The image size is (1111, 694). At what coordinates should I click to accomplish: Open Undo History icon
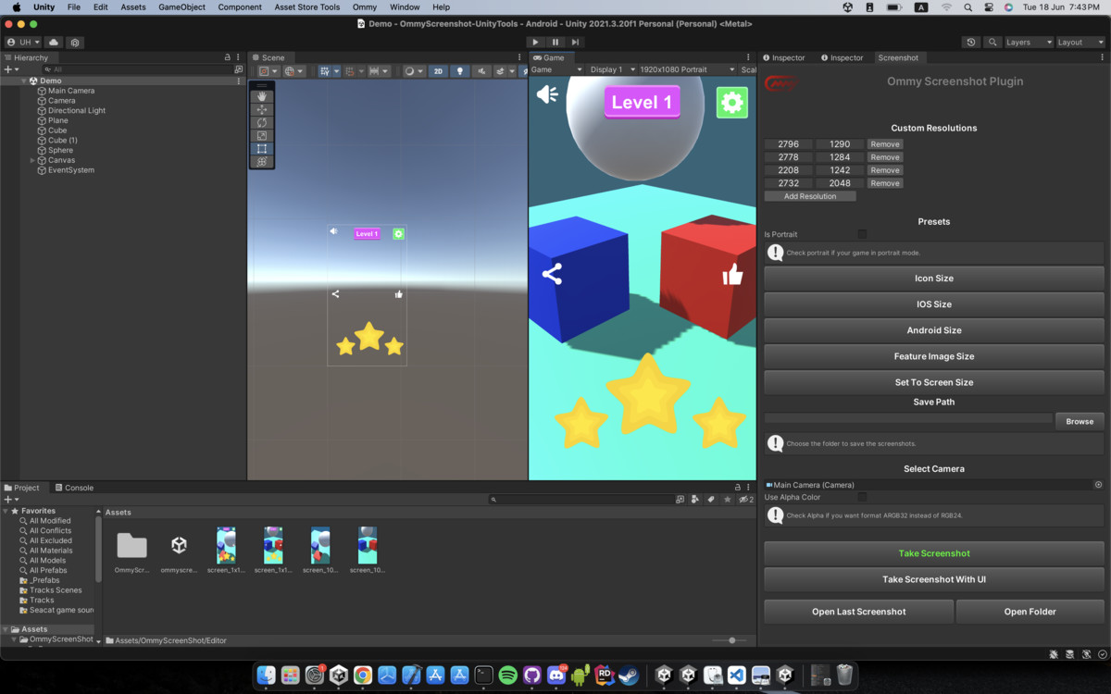(x=970, y=42)
